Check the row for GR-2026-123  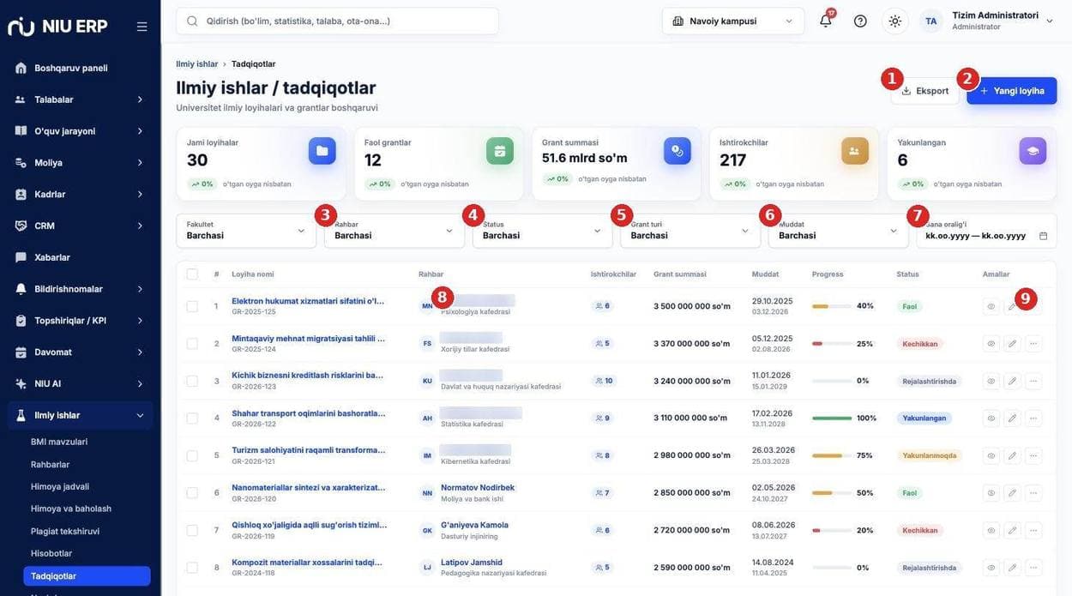point(192,382)
